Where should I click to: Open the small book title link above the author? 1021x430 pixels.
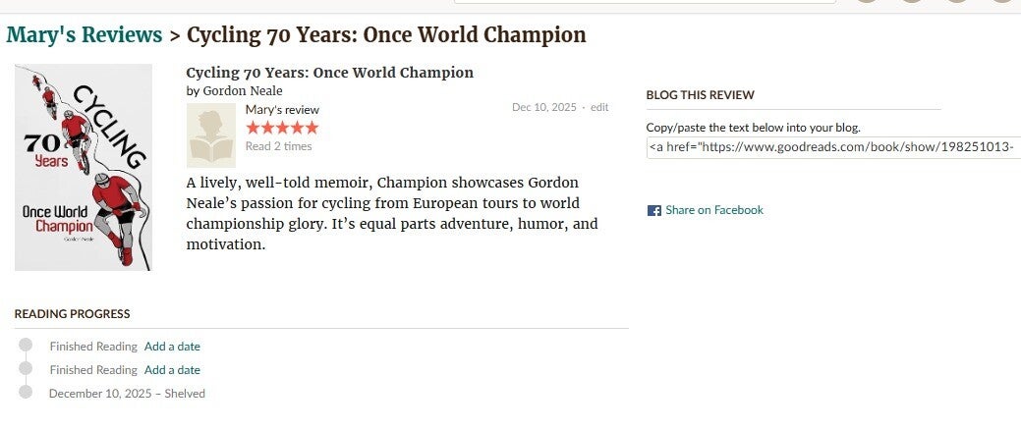coord(329,73)
